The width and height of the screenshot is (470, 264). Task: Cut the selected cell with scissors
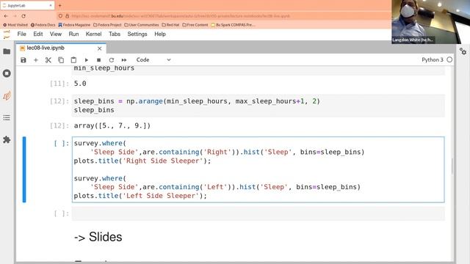pyautogui.click(x=48, y=60)
